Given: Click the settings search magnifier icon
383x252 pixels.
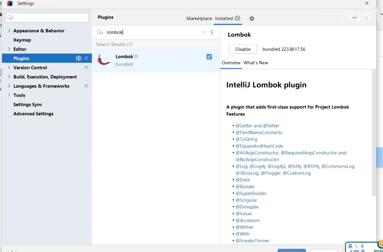Looking at the screenshot, I should coord(10,18).
